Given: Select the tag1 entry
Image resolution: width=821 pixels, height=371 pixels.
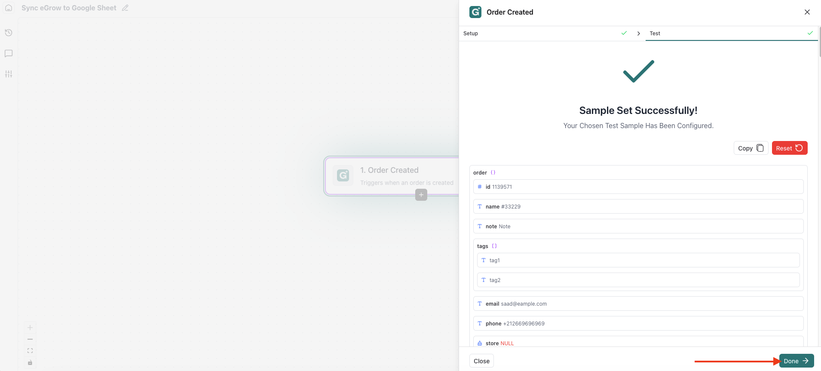Looking at the screenshot, I should click(x=638, y=261).
